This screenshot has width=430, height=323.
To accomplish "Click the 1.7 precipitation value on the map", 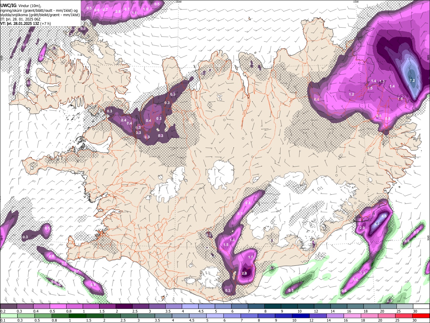I will 382,81.
